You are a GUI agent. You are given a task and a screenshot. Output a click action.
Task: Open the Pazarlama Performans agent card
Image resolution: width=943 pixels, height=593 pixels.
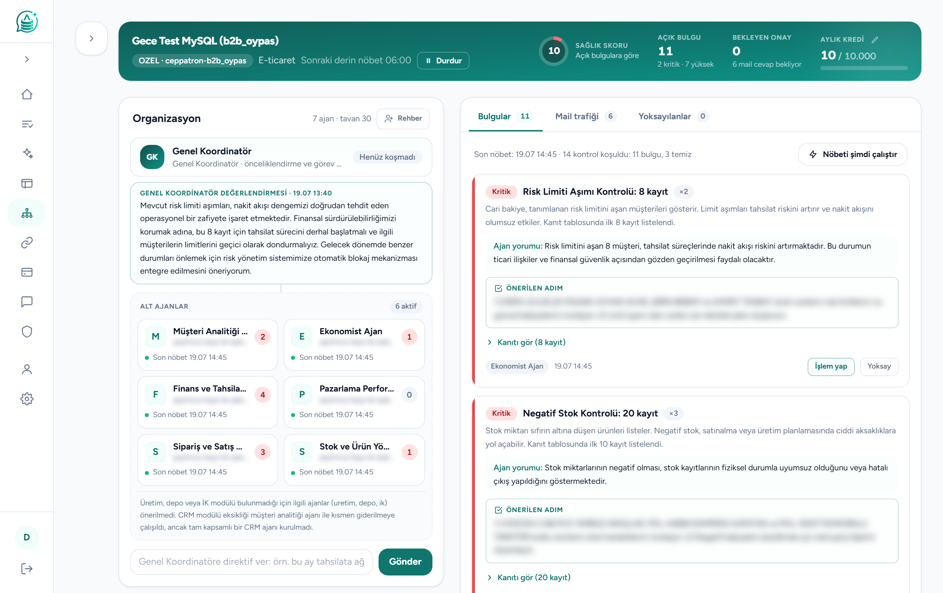point(354,402)
